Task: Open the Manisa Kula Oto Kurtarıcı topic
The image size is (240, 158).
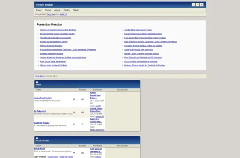Action: coord(51,46)
